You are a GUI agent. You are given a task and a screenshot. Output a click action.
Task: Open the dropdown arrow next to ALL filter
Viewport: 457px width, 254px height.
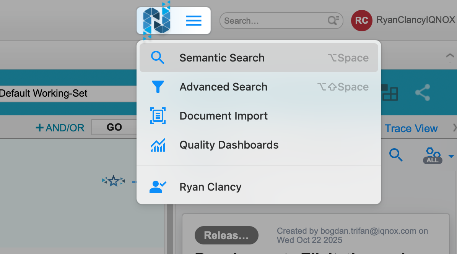pyautogui.click(x=451, y=156)
